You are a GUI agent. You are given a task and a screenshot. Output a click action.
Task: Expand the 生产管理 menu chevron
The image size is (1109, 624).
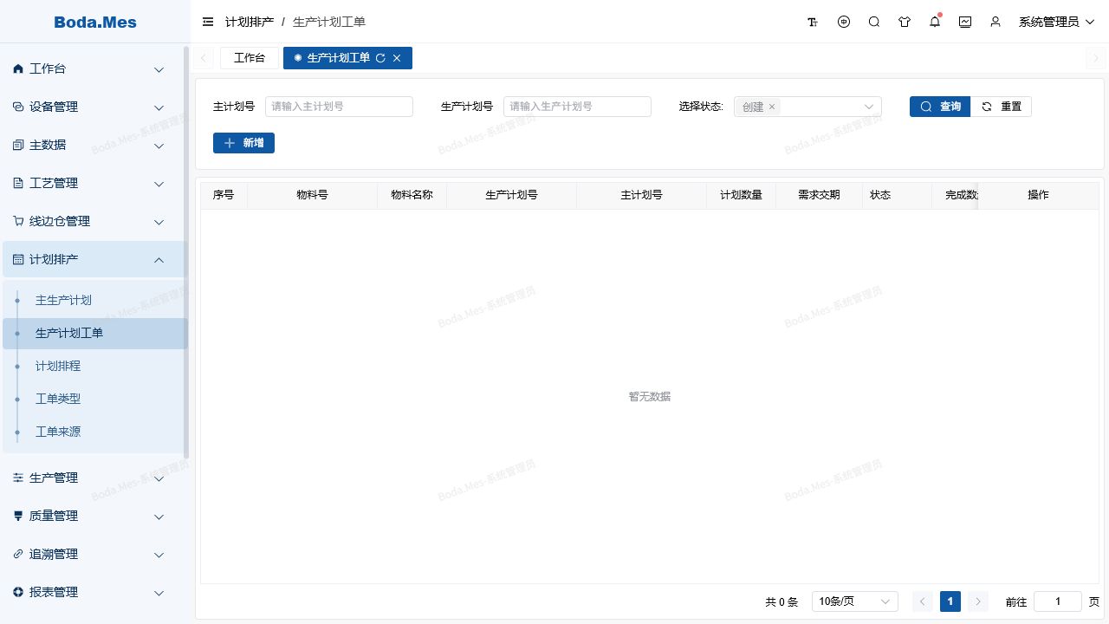click(x=159, y=478)
